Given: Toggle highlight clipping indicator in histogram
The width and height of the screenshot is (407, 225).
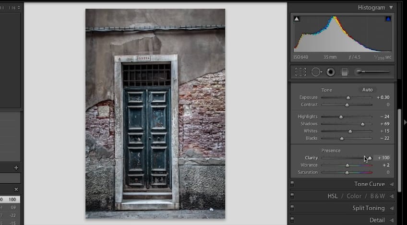Looking at the screenshot, I should [388, 19].
